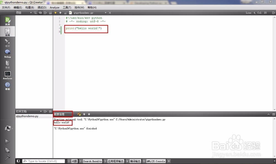Click the "# -*- coding: utf-8 -*-" line
The width and height of the screenshot is (276, 164).
86,21
